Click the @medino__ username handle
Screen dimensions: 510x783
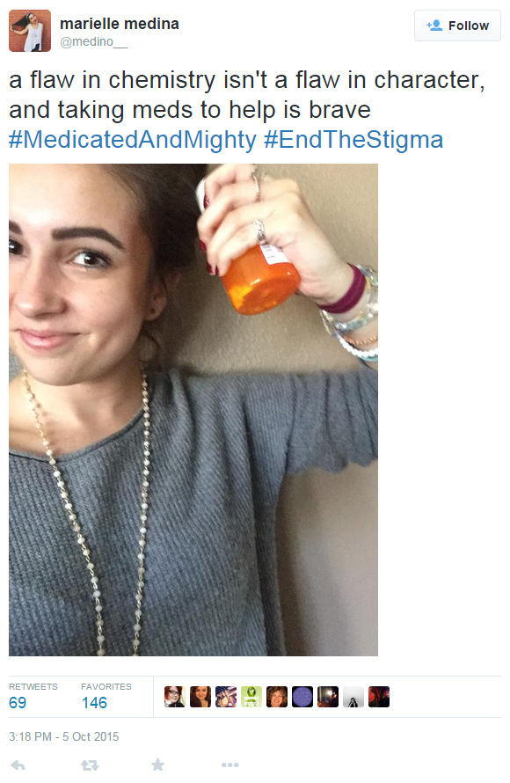click(x=93, y=42)
